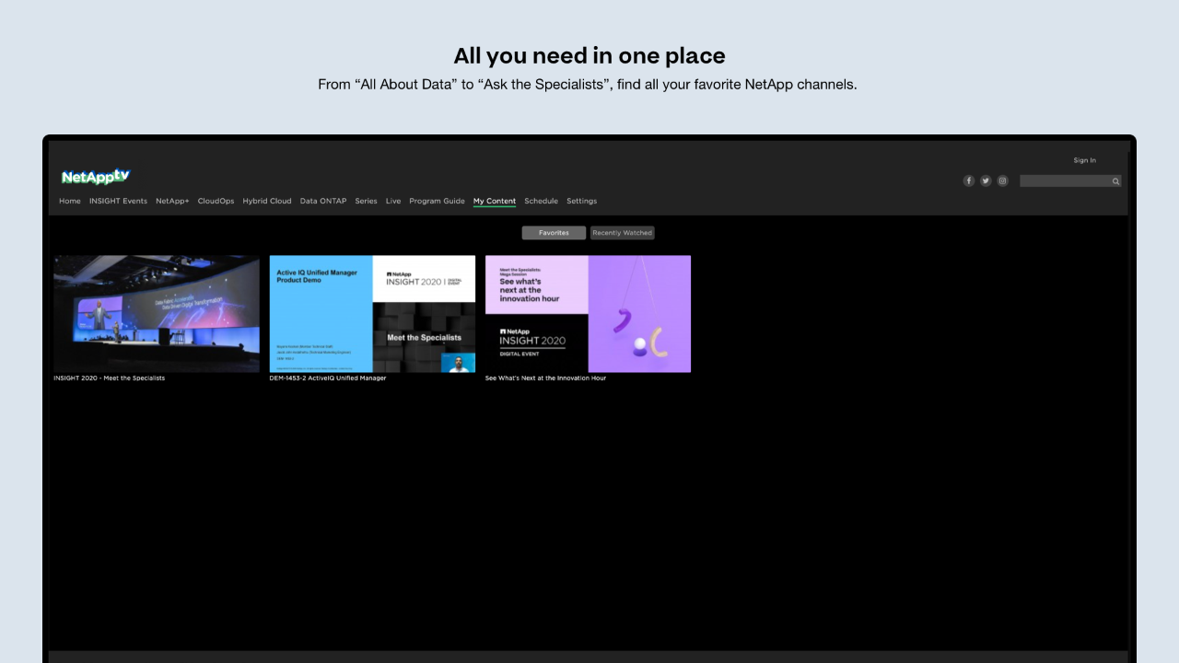Keep the Favorites filter selected

[x=553, y=232]
